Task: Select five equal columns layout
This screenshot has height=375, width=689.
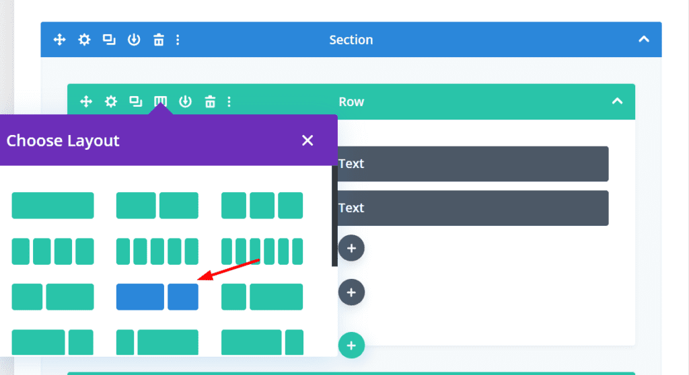Action: (157, 251)
